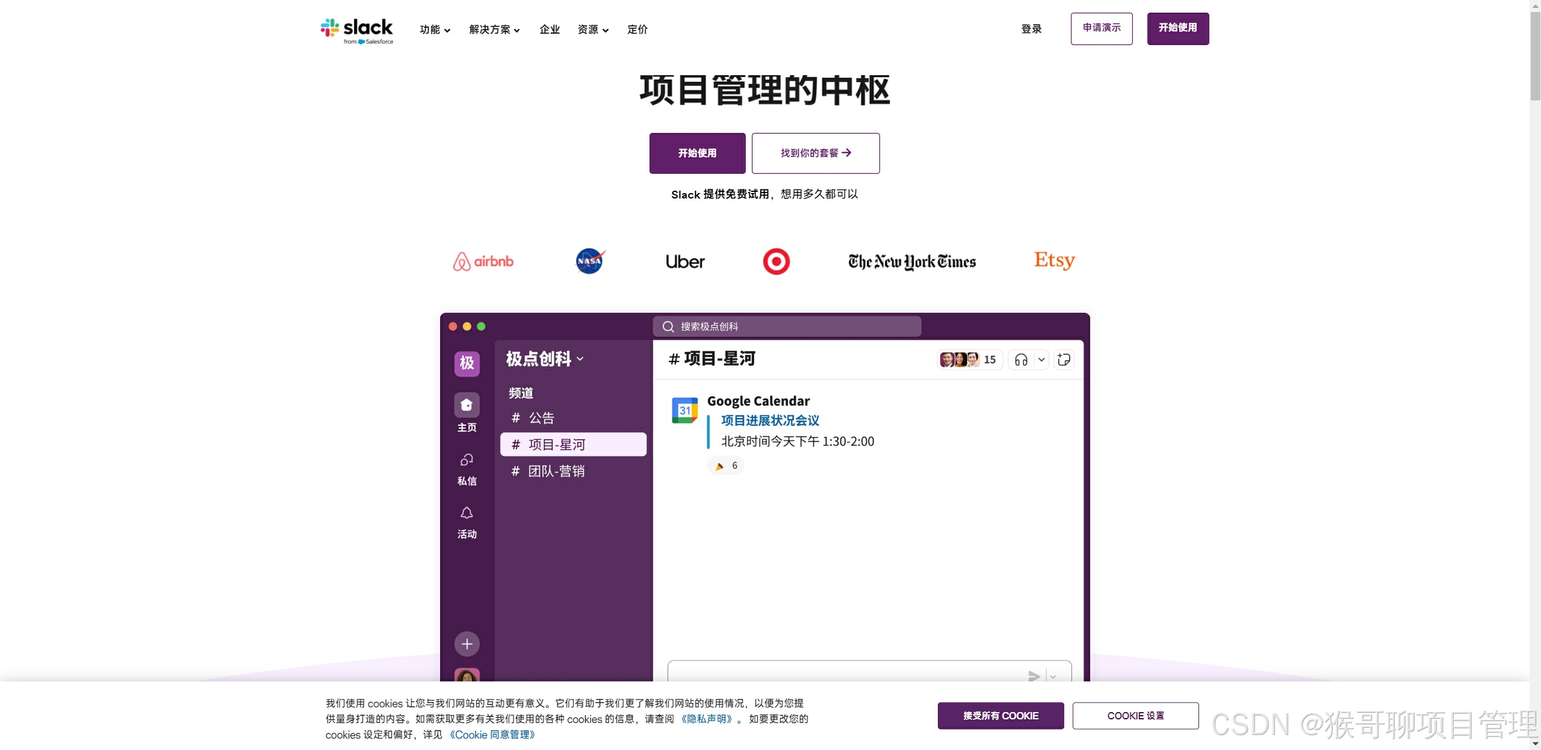Click the Google Calendar app icon

684,410
